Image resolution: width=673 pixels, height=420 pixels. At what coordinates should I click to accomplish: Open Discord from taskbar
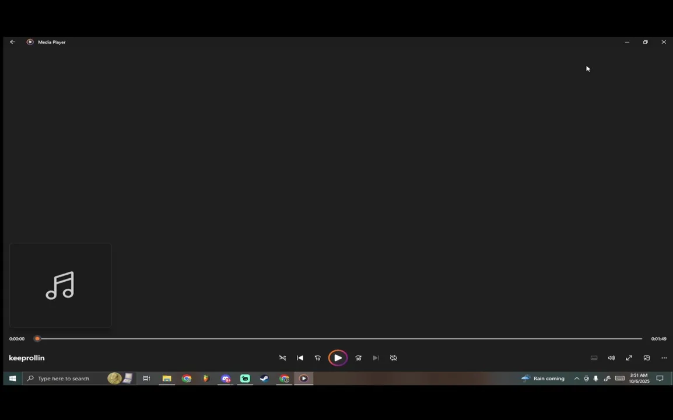tap(226, 379)
